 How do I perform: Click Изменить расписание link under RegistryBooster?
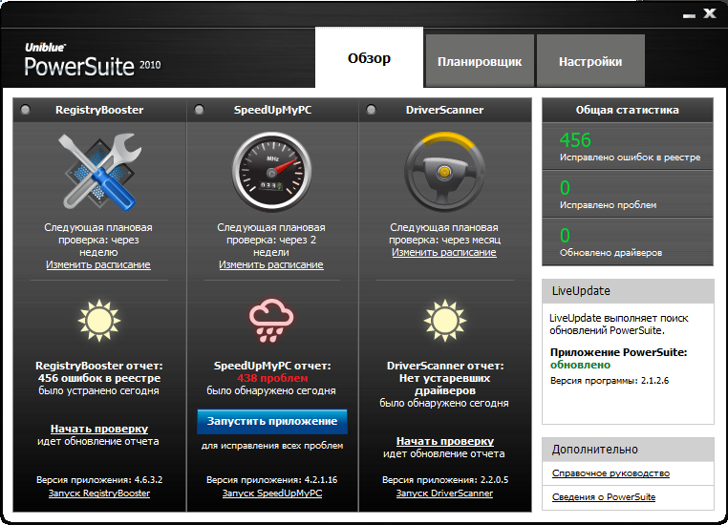pos(98,264)
